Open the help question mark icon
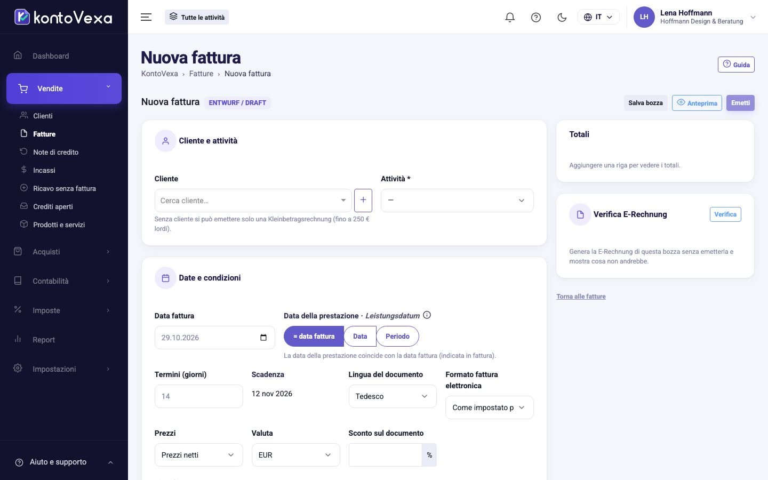The width and height of the screenshot is (768, 480). click(x=536, y=17)
